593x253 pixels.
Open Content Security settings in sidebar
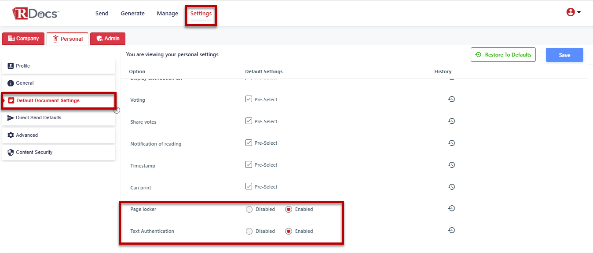(59, 153)
